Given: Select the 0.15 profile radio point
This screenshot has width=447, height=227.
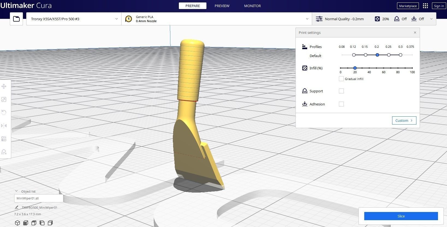Looking at the screenshot, I should click(x=366, y=55).
